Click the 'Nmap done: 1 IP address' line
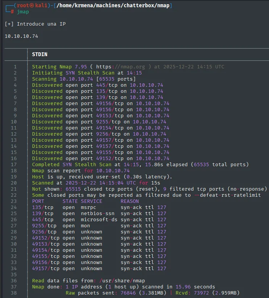This screenshot has width=269, height=298. click(123, 287)
